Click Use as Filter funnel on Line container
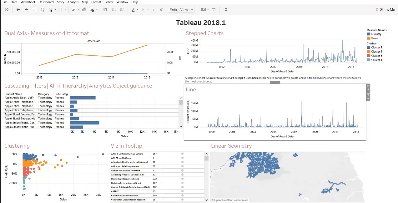This screenshot has width=398, height=203. [368, 94]
